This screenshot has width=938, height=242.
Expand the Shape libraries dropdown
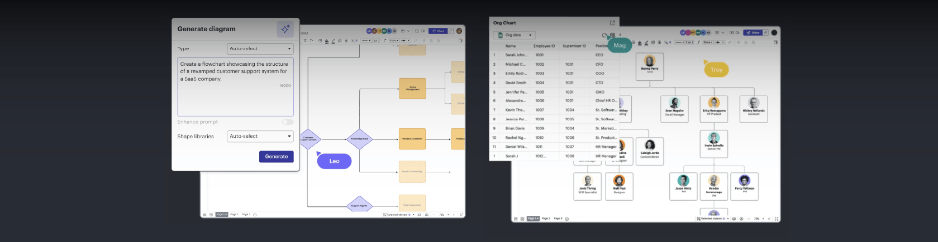pos(260,136)
